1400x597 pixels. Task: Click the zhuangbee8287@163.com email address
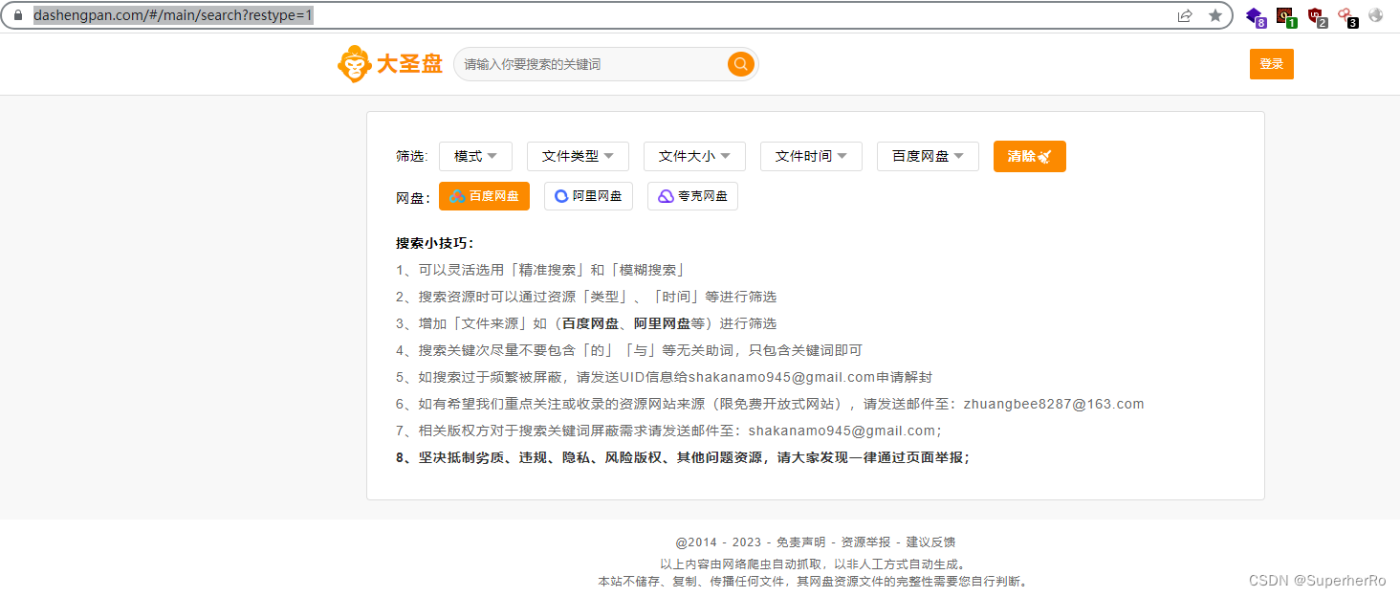(x=1054, y=404)
